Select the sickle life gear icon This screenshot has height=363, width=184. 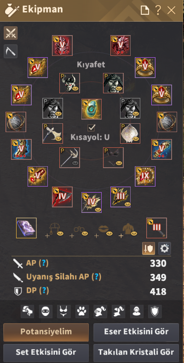11,51
